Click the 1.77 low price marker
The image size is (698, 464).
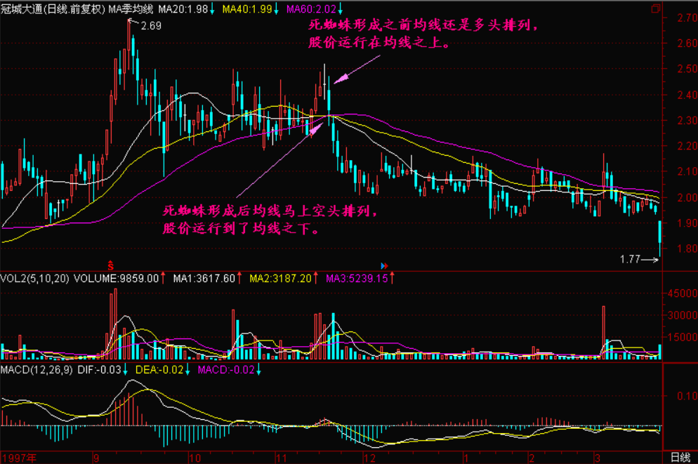point(630,260)
